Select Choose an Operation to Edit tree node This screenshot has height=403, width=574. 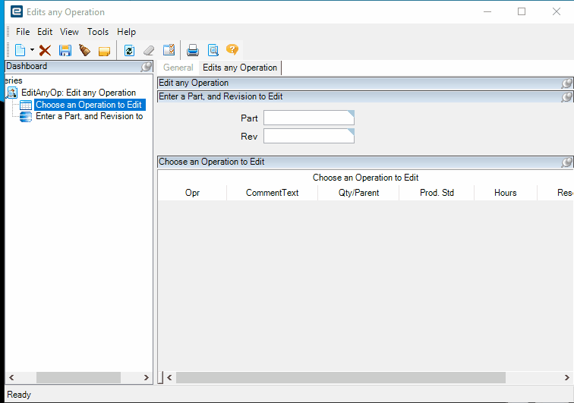click(88, 105)
